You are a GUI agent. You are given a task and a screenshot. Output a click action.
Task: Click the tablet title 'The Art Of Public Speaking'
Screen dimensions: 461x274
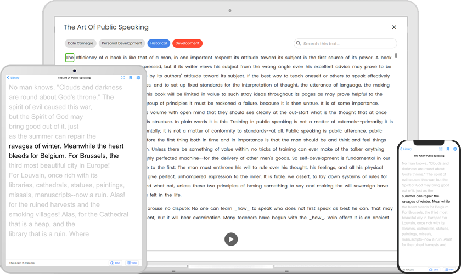(x=74, y=78)
